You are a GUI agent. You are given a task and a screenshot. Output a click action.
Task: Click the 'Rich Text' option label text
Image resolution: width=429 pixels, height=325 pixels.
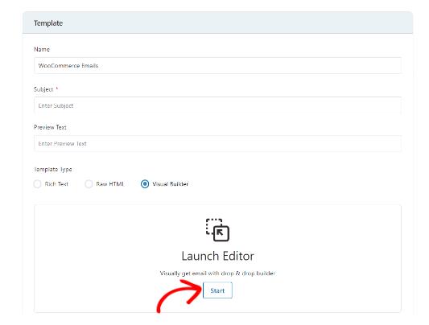[x=56, y=184]
